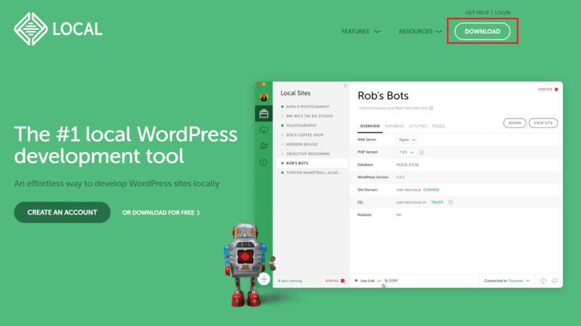
Task: Switch to the Tools tab
Action: tap(438, 126)
